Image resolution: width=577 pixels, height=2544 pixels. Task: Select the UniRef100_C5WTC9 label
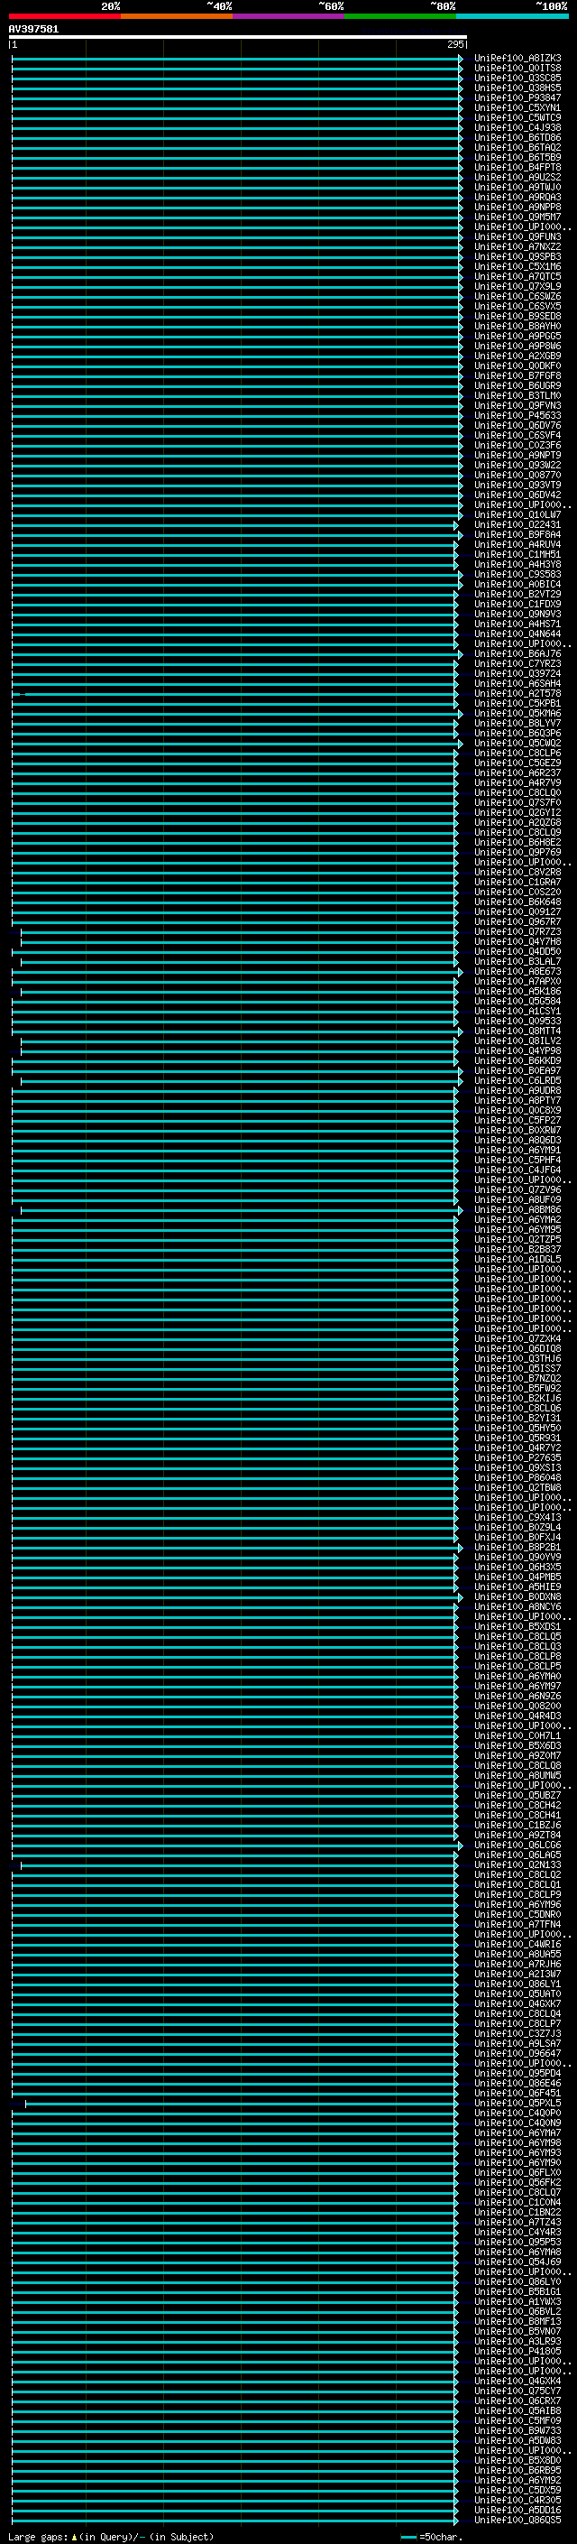tap(517, 117)
